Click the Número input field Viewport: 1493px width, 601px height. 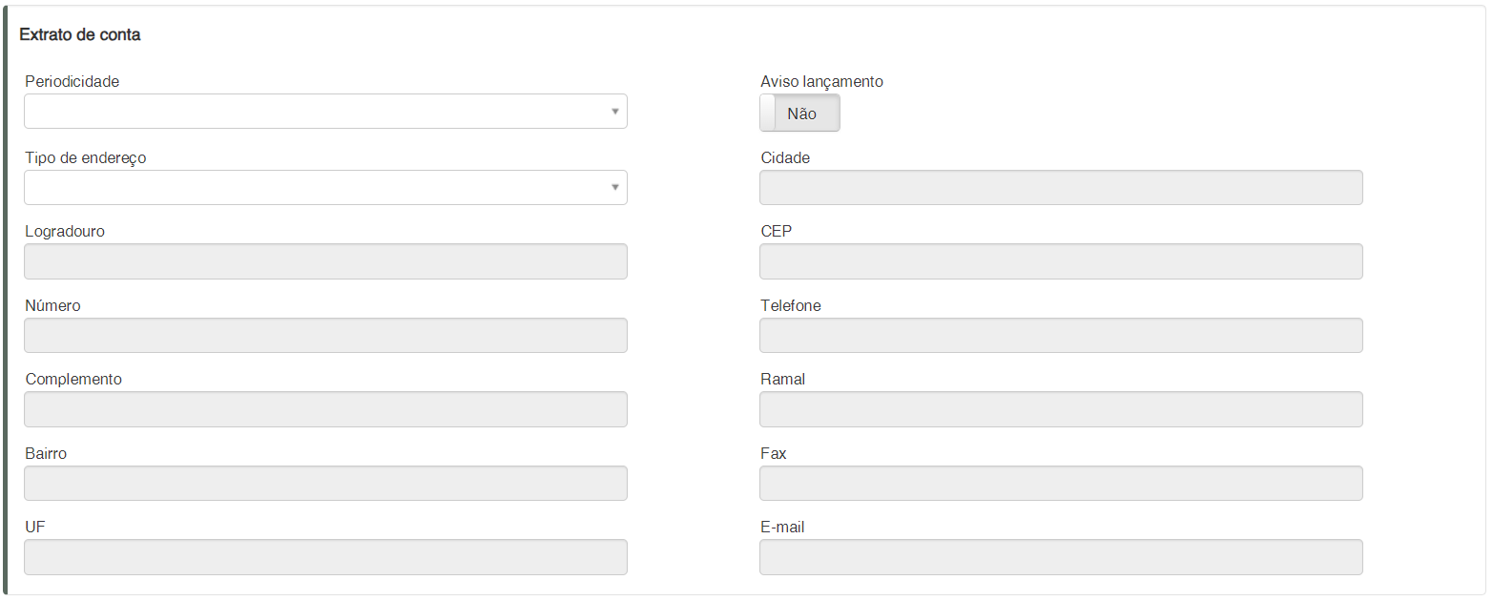[x=324, y=336]
